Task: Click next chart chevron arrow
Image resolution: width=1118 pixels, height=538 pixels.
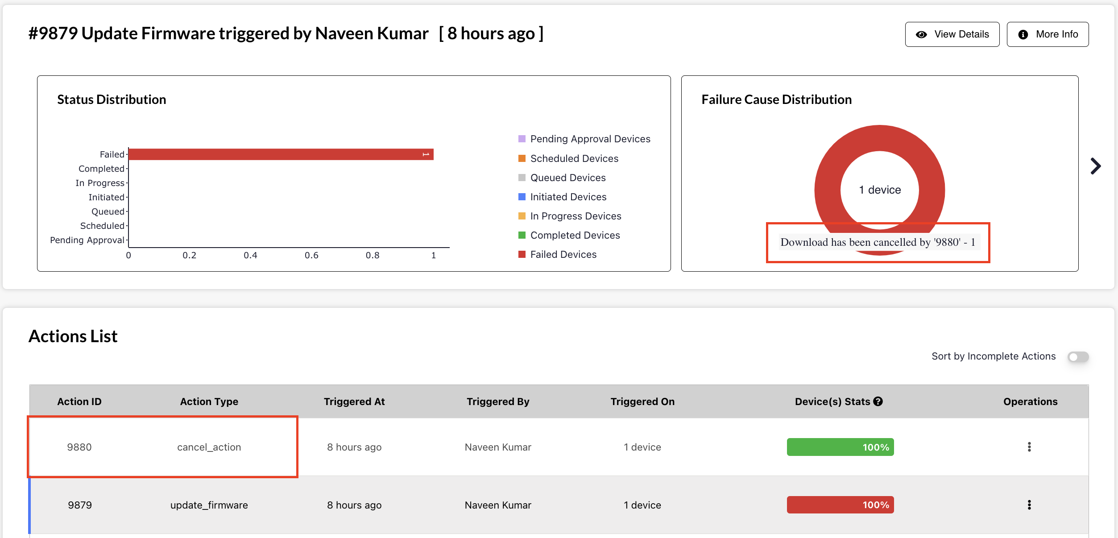Action: [1095, 166]
